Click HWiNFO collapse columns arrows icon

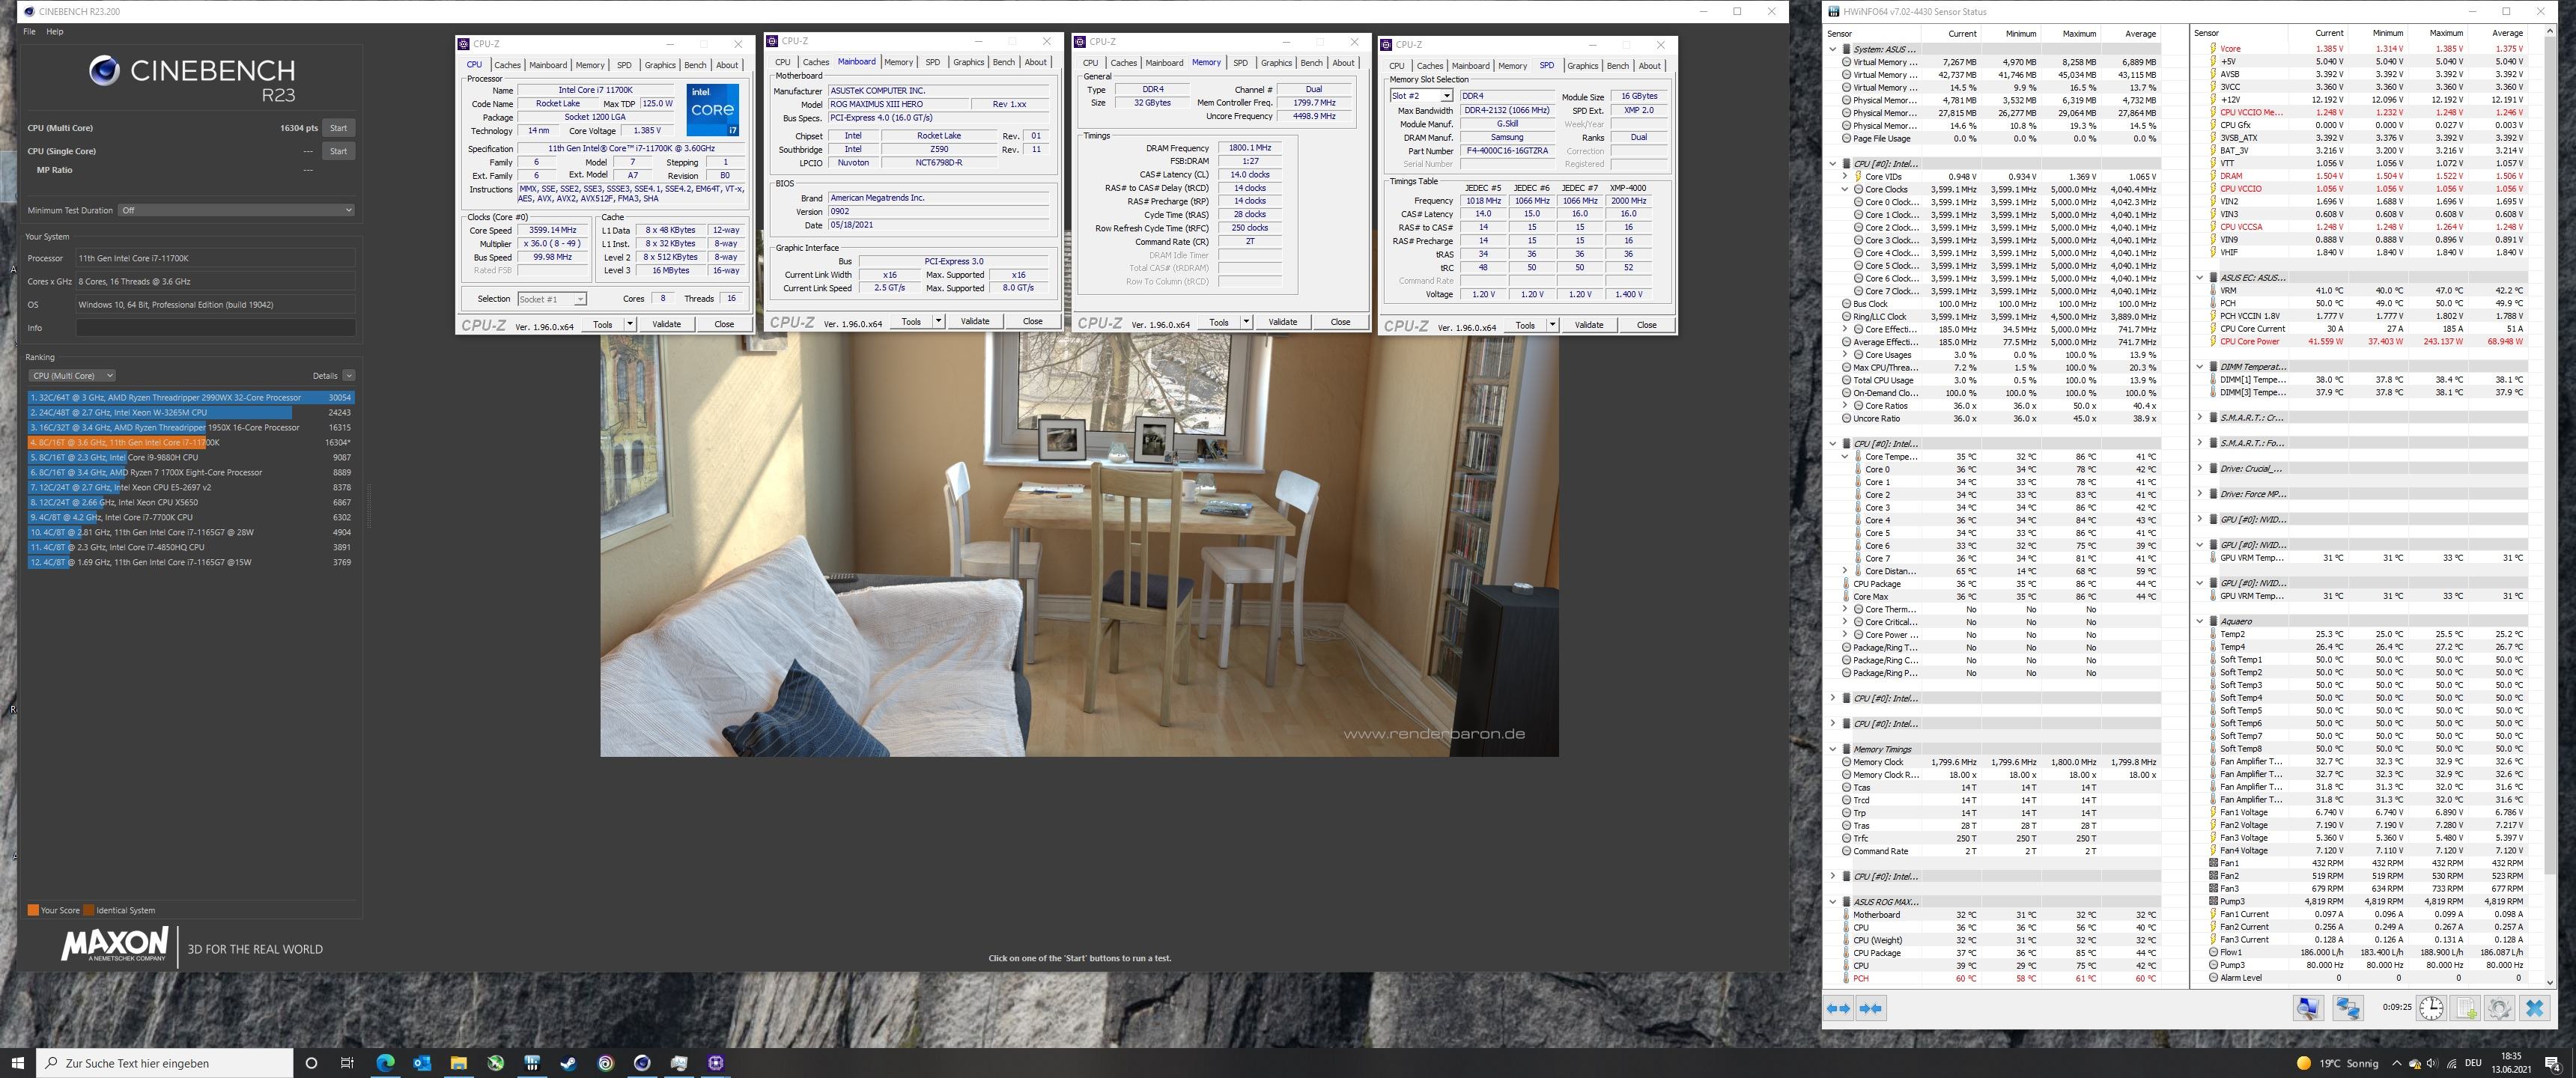(1870, 1008)
